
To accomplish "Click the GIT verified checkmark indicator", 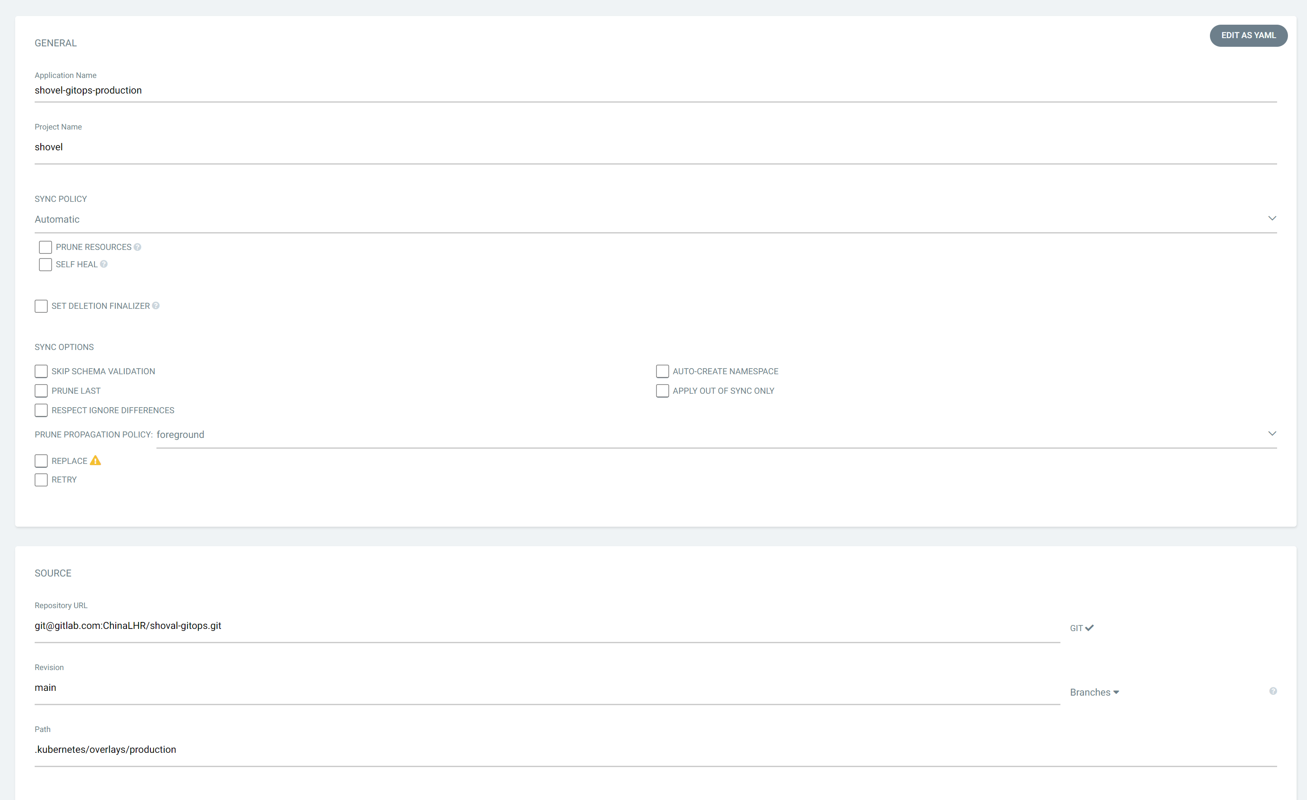I will 1089,628.
